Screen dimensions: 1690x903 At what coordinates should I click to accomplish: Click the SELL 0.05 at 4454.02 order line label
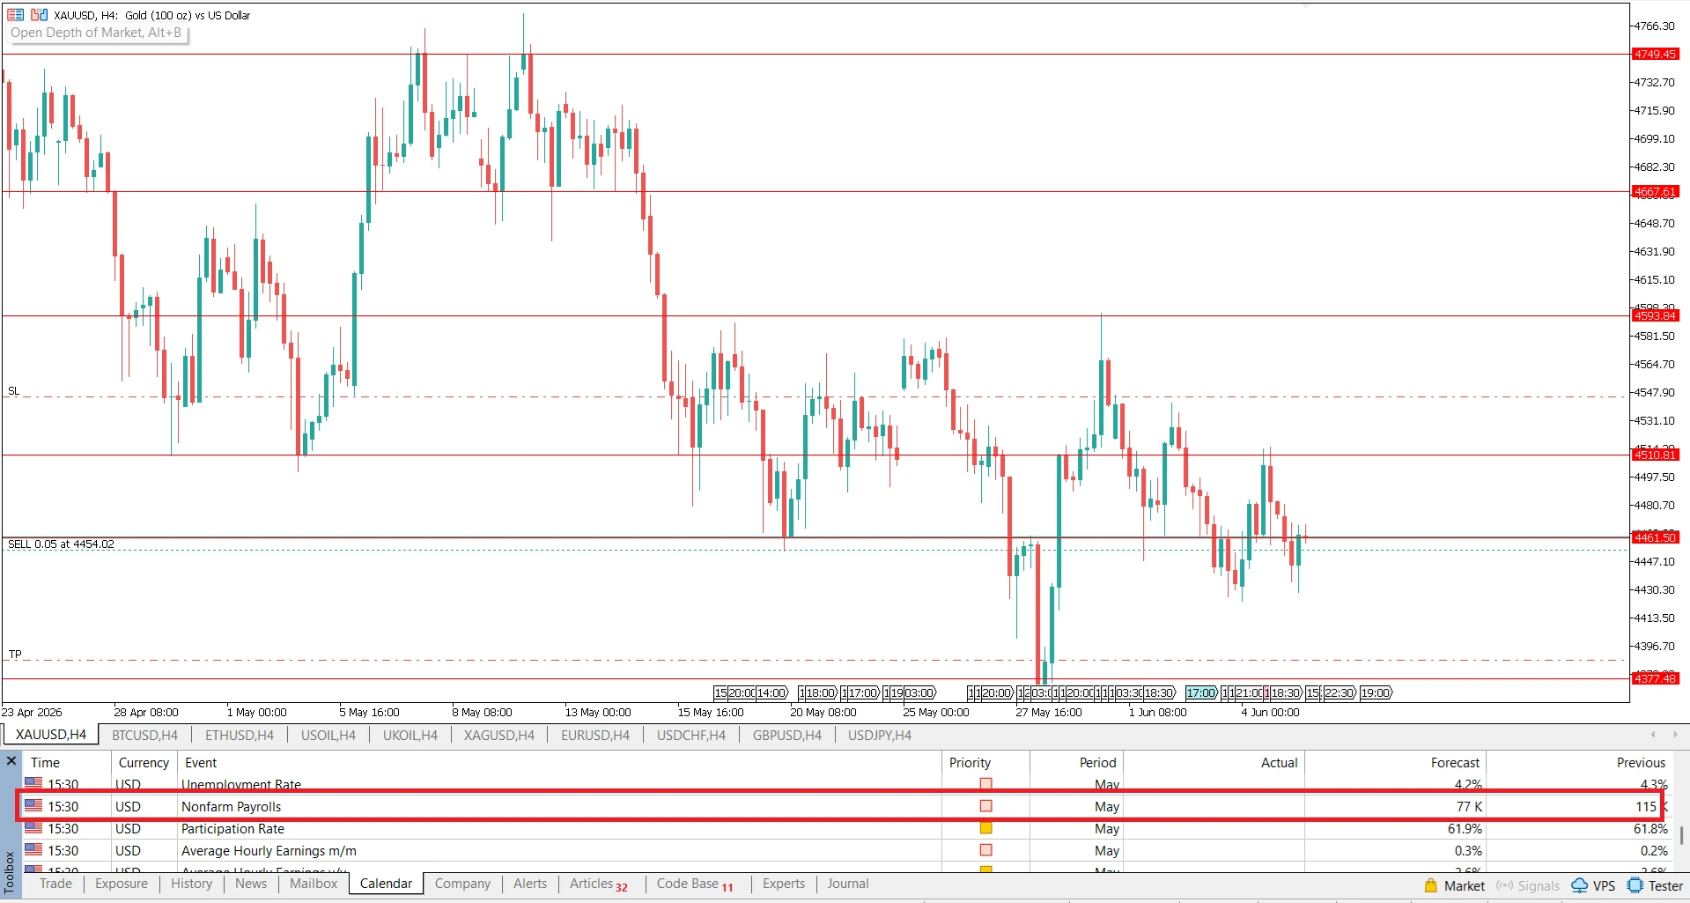[61, 544]
